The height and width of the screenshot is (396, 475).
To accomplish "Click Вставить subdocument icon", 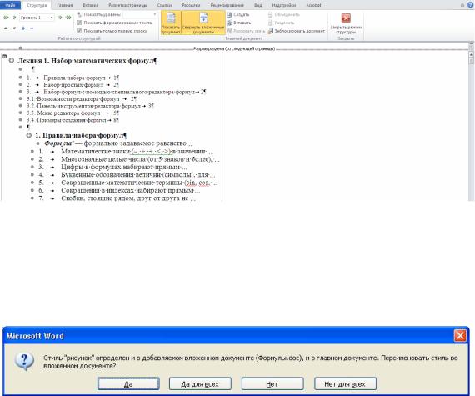I will [x=230, y=23].
